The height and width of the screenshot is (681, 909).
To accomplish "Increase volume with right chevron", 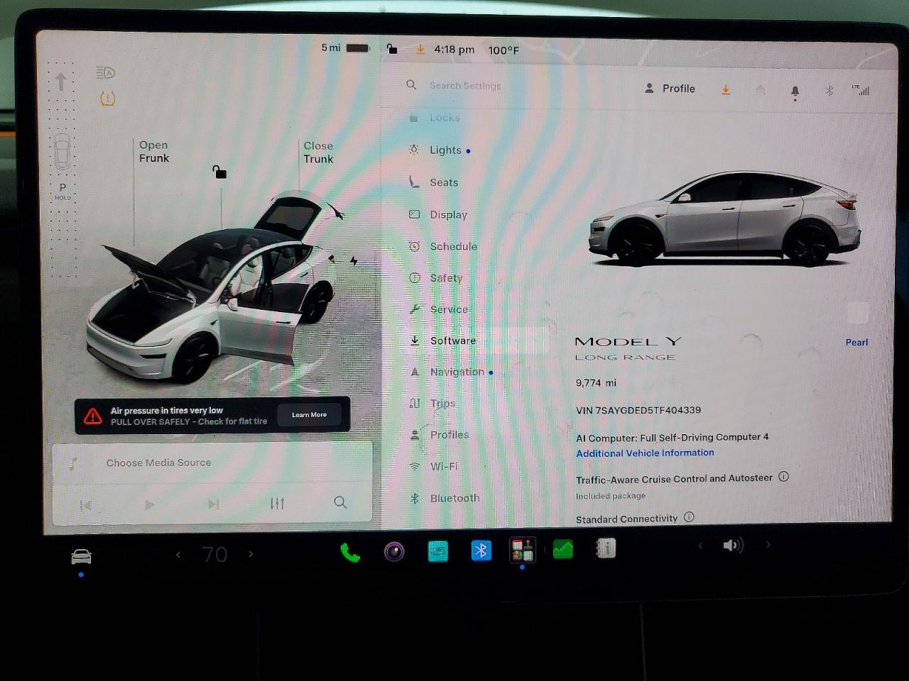I will [768, 545].
